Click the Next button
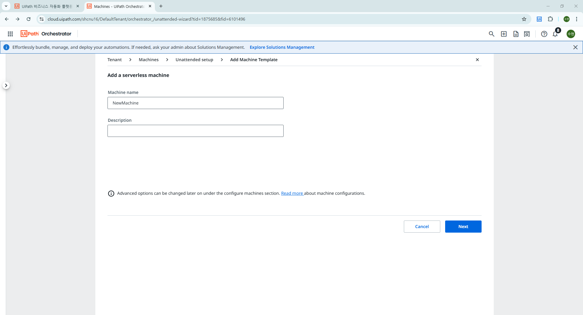583x315 pixels. point(463,227)
